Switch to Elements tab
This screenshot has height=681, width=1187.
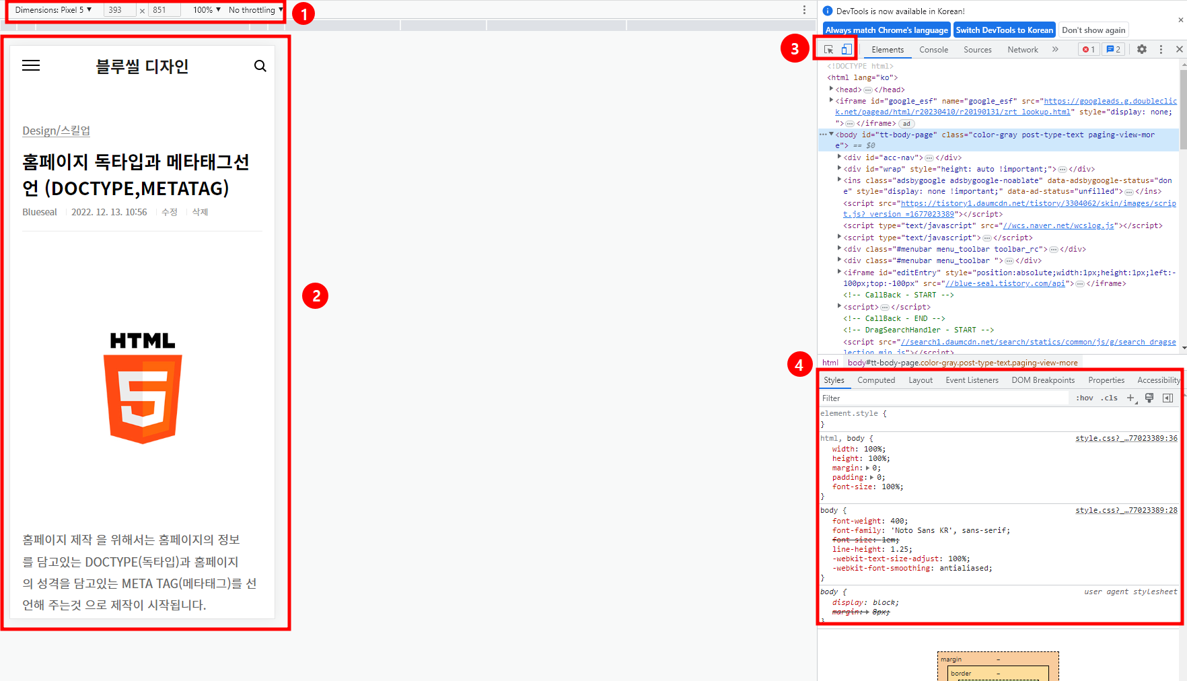point(888,50)
